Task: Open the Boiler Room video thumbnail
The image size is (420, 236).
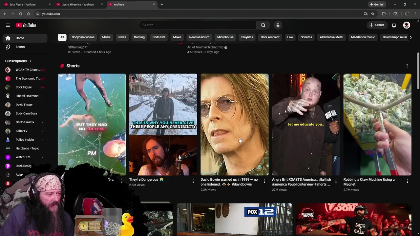Action: click(x=353, y=219)
